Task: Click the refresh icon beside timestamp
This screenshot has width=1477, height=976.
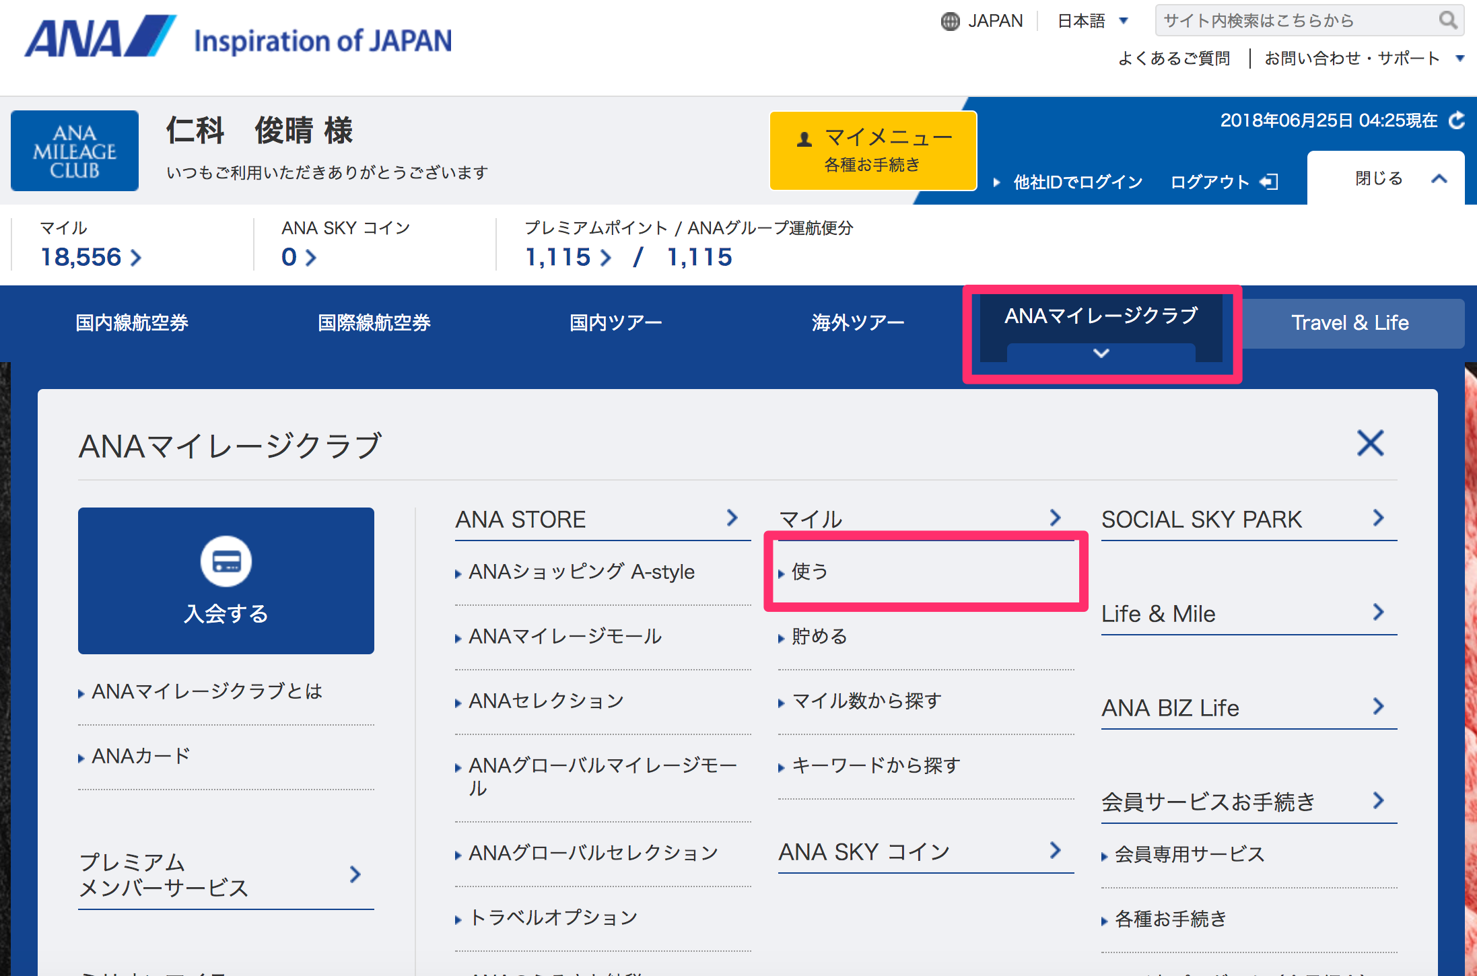Action: [1457, 120]
